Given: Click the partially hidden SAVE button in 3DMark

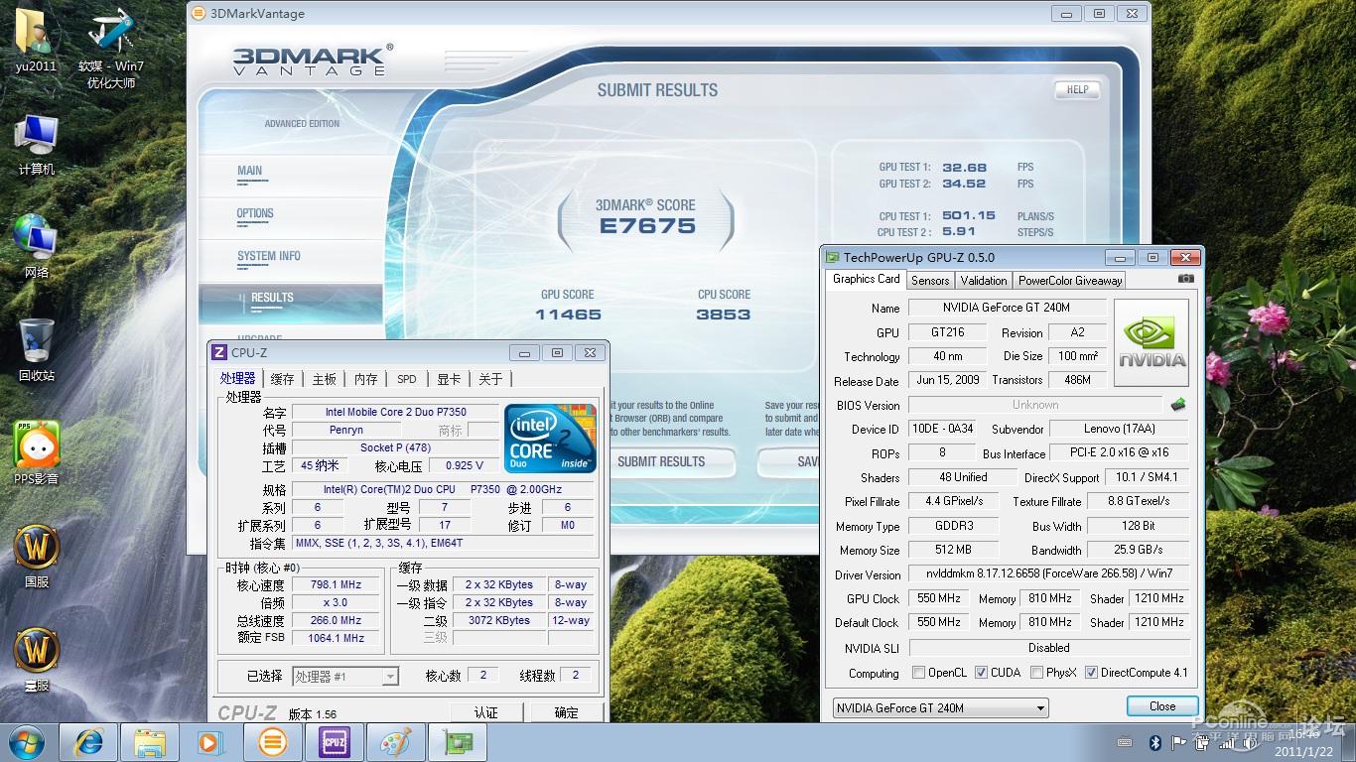Looking at the screenshot, I should pyautogui.click(x=791, y=462).
